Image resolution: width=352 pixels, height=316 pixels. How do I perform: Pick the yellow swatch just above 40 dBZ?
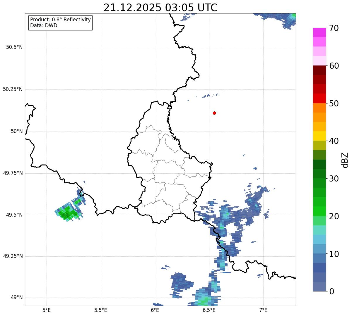[319, 136]
